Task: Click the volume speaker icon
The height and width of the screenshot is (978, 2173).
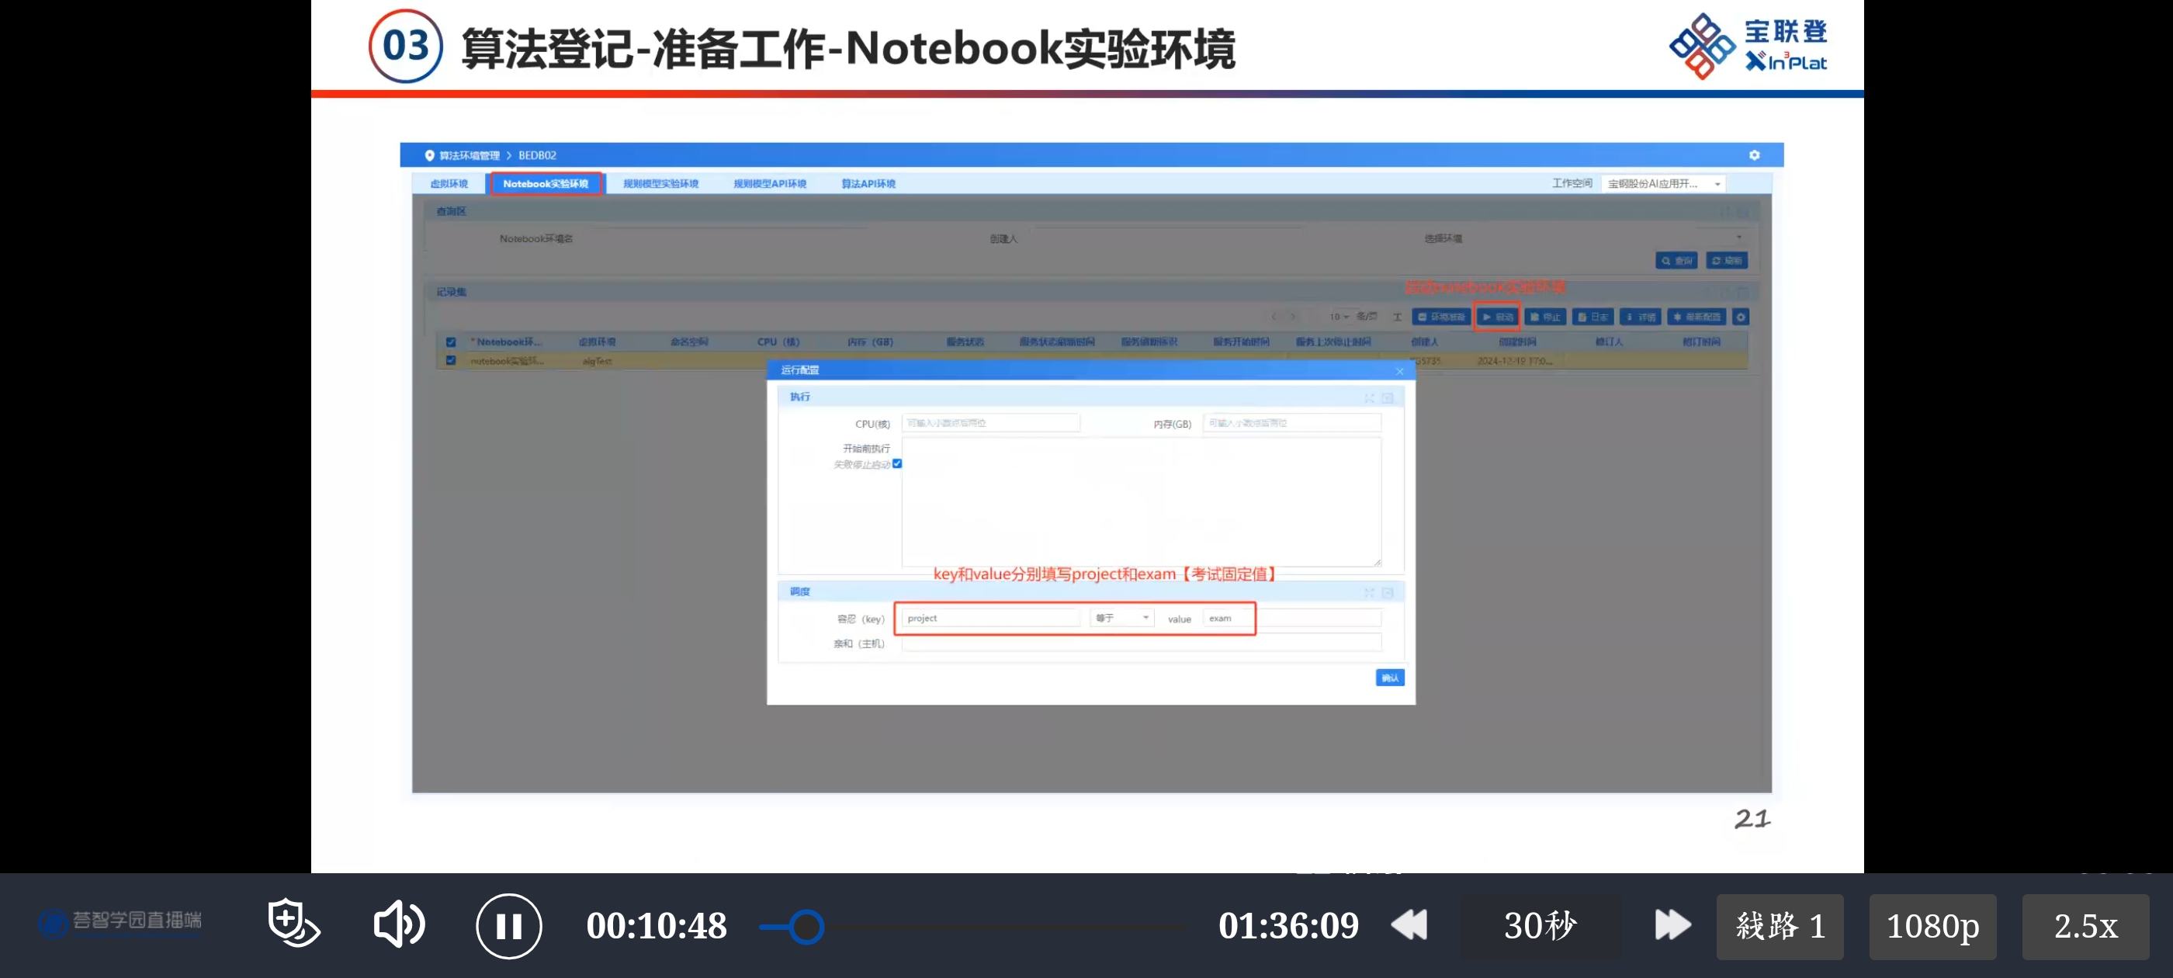Action: (398, 924)
